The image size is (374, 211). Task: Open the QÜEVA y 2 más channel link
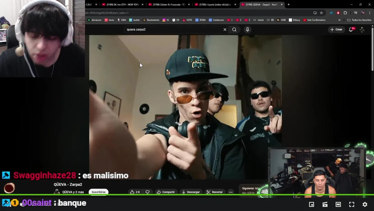pyautogui.click(x=73, y=192)
